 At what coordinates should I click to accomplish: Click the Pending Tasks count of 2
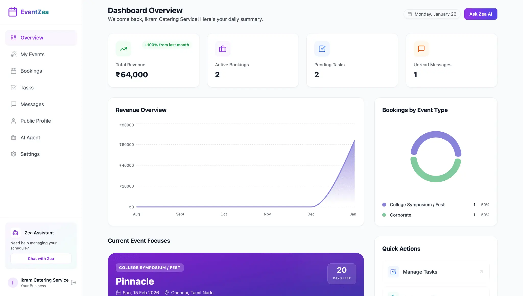click(x=317, y=75)
